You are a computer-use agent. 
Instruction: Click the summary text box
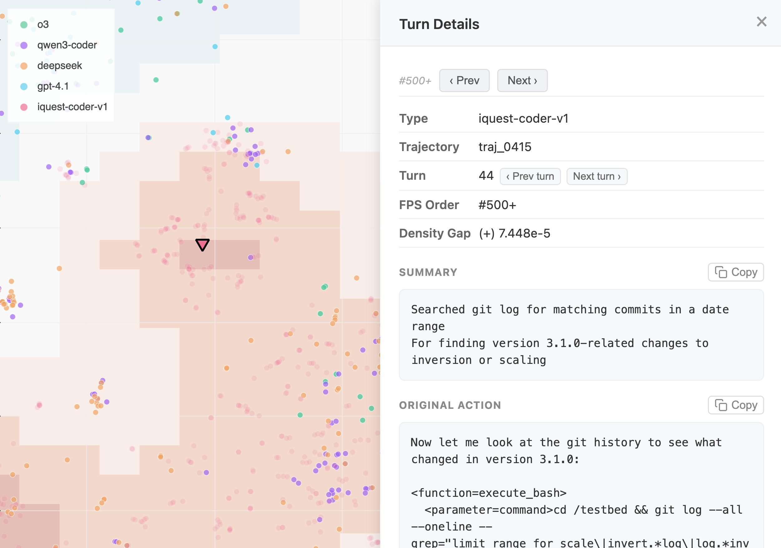click(581, 335)
